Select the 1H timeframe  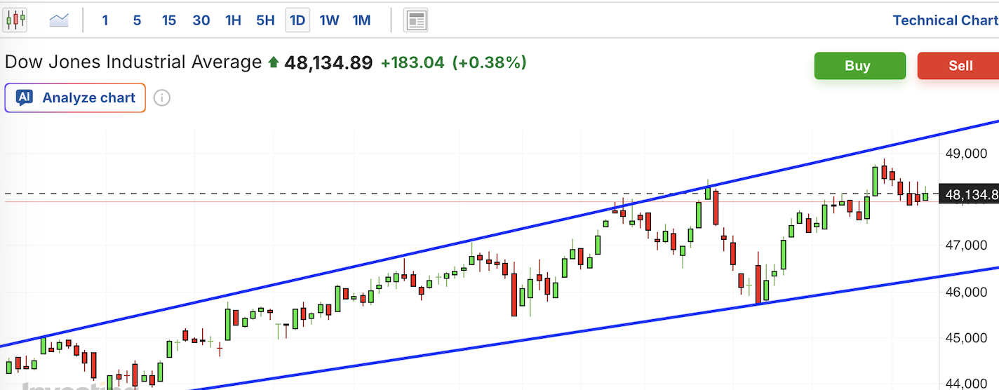coord(234,20)
